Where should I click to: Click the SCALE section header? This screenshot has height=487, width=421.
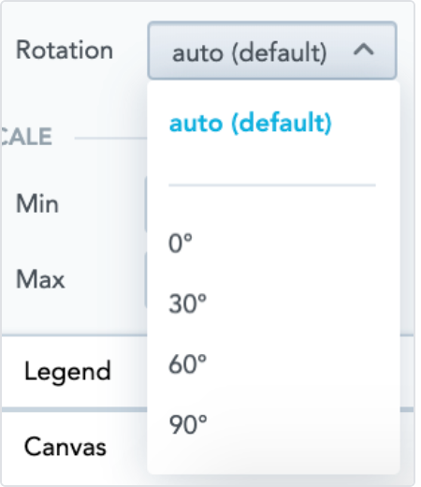[26, 137]
